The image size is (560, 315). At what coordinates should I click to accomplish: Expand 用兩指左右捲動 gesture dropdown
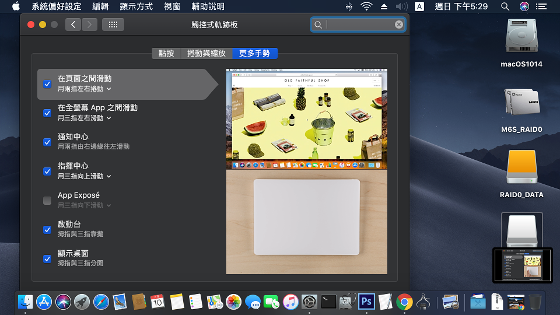point(84,89)
